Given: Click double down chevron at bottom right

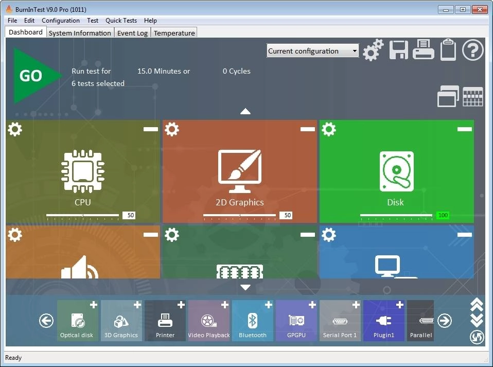Looking at the screenshot, I should click(x=477, y=320).
